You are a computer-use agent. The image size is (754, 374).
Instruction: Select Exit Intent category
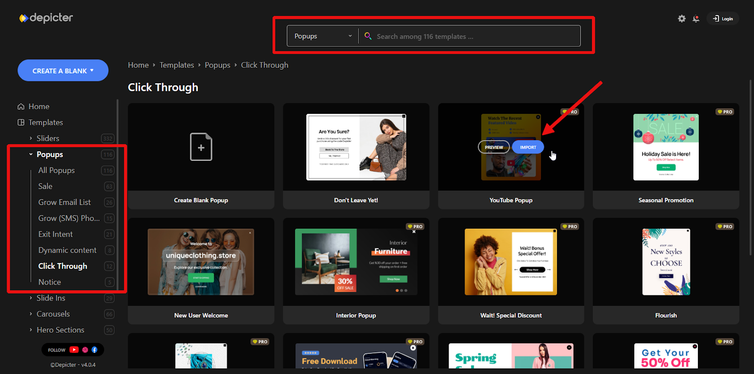(x=56, y=234)
